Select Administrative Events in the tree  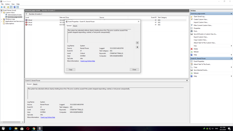click(x=15, y=15)
